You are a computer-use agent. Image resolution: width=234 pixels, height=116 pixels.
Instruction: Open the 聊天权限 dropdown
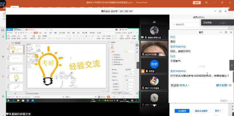(222, 85)
